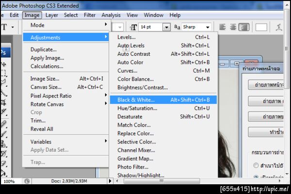The height and width of the screenshot is (194, 291).
Task: Open the status bar info arrow
Action: (x=110, y=181)
